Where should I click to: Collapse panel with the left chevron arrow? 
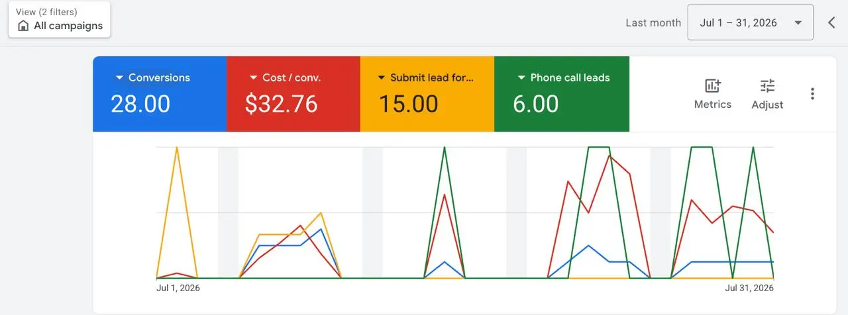831,22
